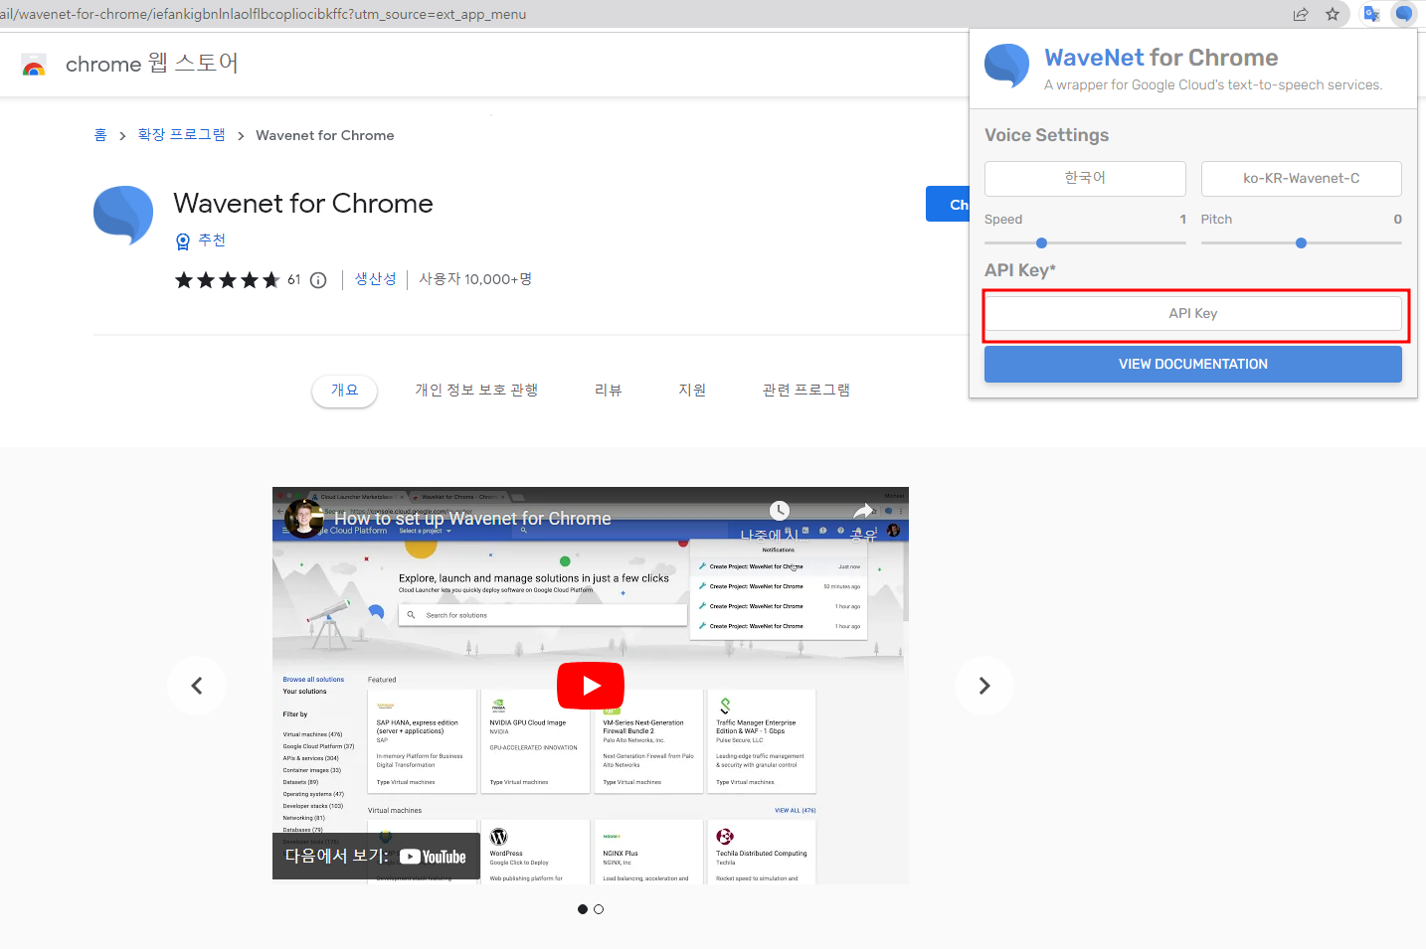1426x949 pixels.
Task: Open the ko-KR-Wavenet-C voice dropdown
Action: click(1302, 179)
